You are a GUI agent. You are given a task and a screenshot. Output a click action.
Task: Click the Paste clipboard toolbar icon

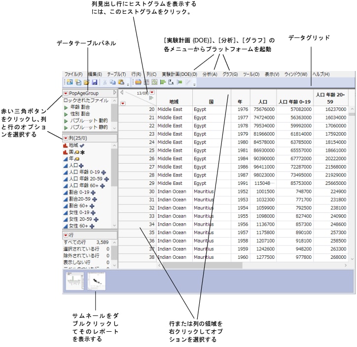pyautogui.click(x=121, y=82)
